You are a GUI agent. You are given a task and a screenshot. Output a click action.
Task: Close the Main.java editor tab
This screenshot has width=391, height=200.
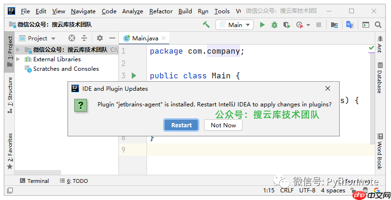pyautogui.click(x=164, y=38)
